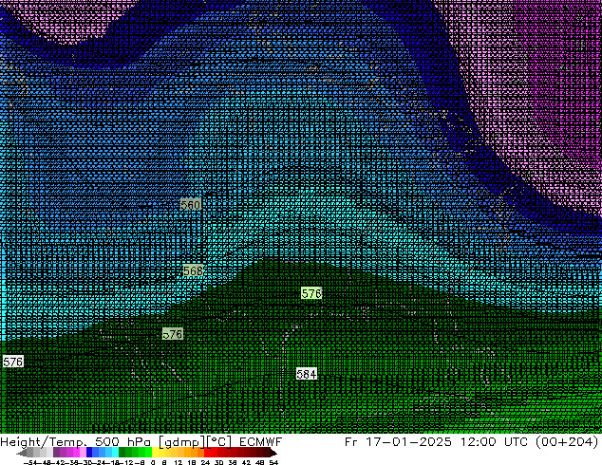Click the 'Height/Temp.' title text
The height and width of the screenshot is (465, 602).
click(44, 441)
